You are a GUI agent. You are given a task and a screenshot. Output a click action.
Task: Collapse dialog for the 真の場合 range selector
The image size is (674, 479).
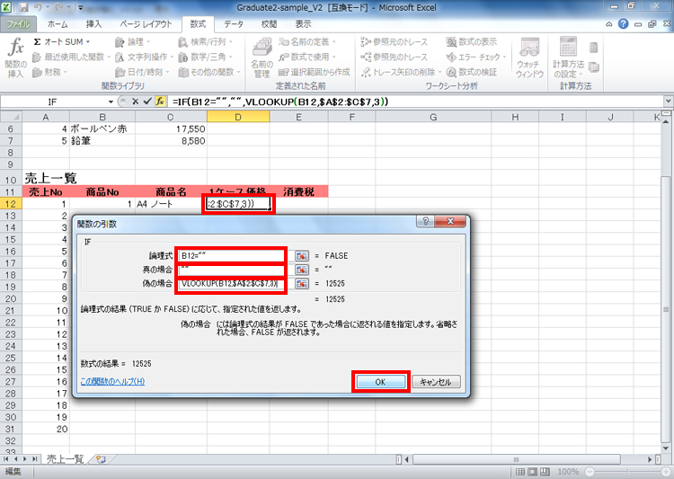[302, 270]
